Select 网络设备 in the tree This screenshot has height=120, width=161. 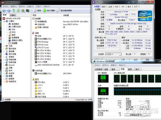click(x=11, y=62)
